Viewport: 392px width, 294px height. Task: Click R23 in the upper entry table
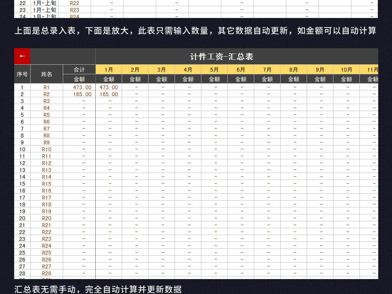pyautogui.click(x=75, y=10)
